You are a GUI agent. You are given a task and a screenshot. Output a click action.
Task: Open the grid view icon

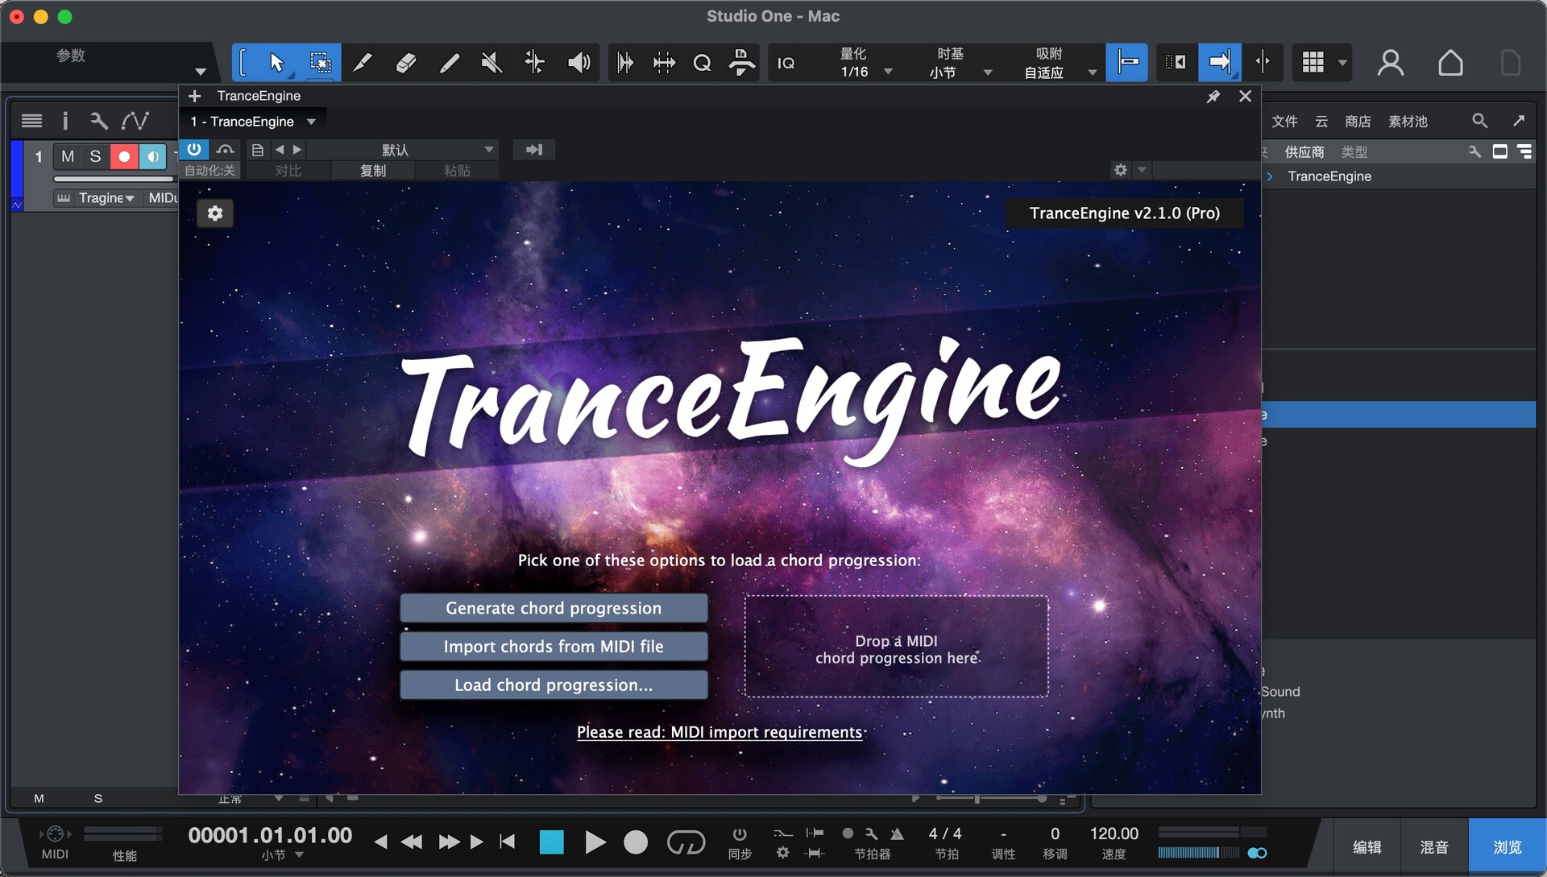(x=1313, y=63)
